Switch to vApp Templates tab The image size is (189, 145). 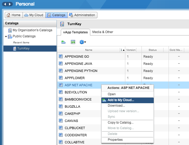pos(75,32)
